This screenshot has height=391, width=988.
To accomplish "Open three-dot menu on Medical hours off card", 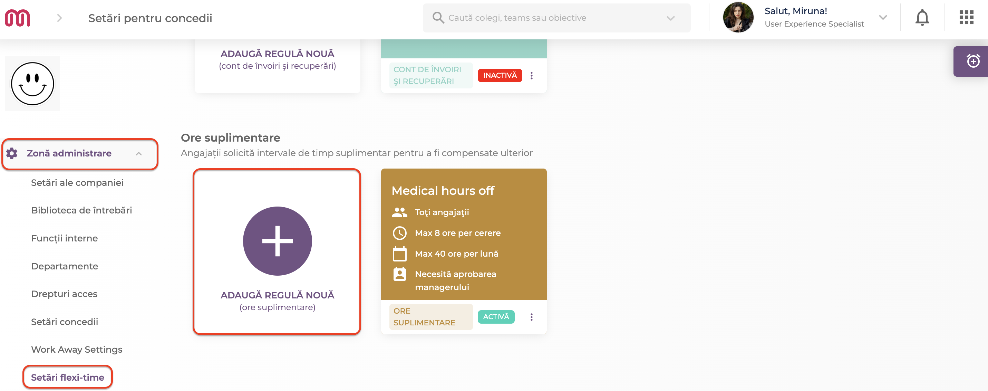I will 531,317.
